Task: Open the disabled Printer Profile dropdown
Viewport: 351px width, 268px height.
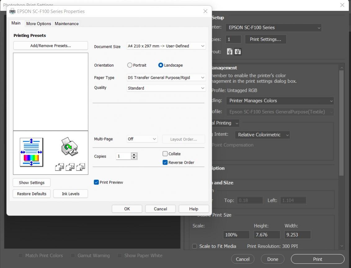Action: 280,112
